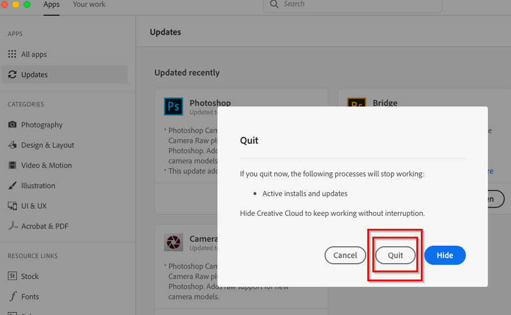Image resolution: width=511 pixels, height=315 pixels.
Task: Switch to the Your work tab
Action: (x=89, y=5)
